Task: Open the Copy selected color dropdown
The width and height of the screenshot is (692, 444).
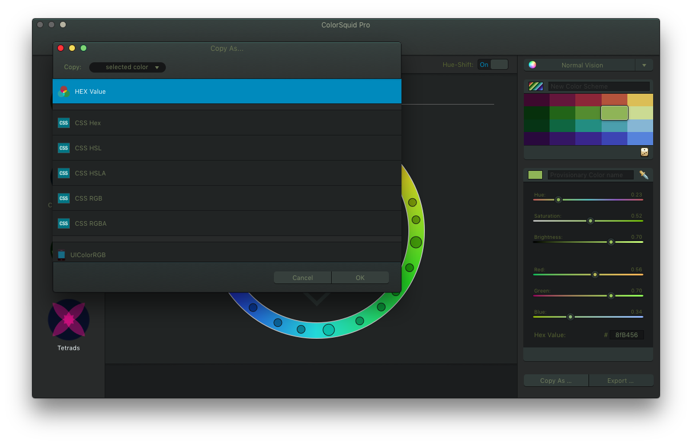Action: 128,67
